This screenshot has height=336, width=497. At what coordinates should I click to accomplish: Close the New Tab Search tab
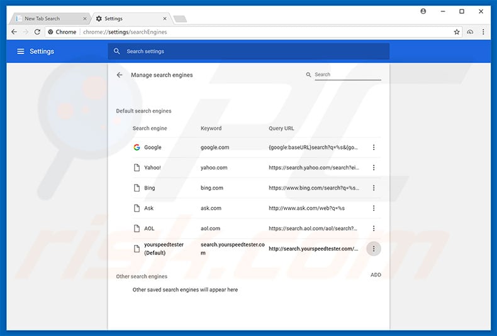point(85,19)
